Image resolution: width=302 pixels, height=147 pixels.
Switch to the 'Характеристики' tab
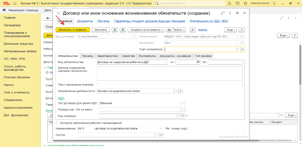tap(107, 56)
